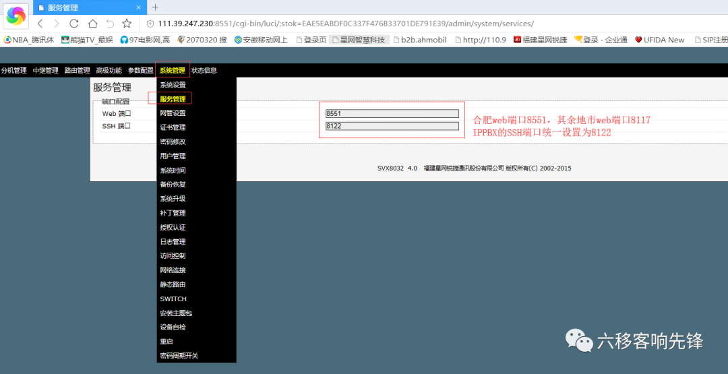Choose 系统时间 from dropdown menu
Screen dimensions: 728x374
point(173,170)
